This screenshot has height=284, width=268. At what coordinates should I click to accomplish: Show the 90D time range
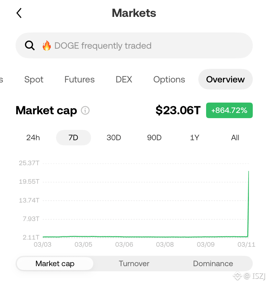click(154, 138)
